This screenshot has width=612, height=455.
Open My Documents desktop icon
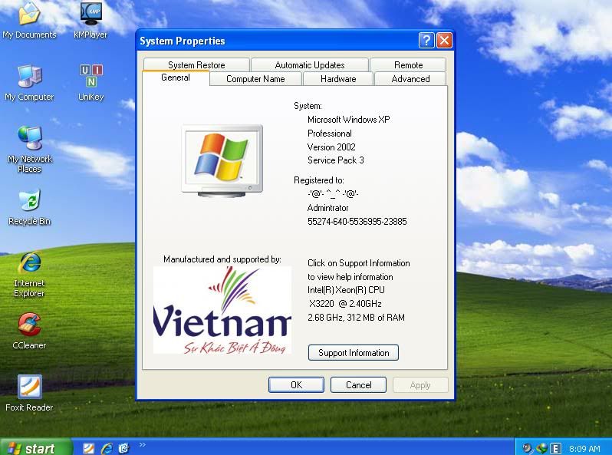coord(29,19)
